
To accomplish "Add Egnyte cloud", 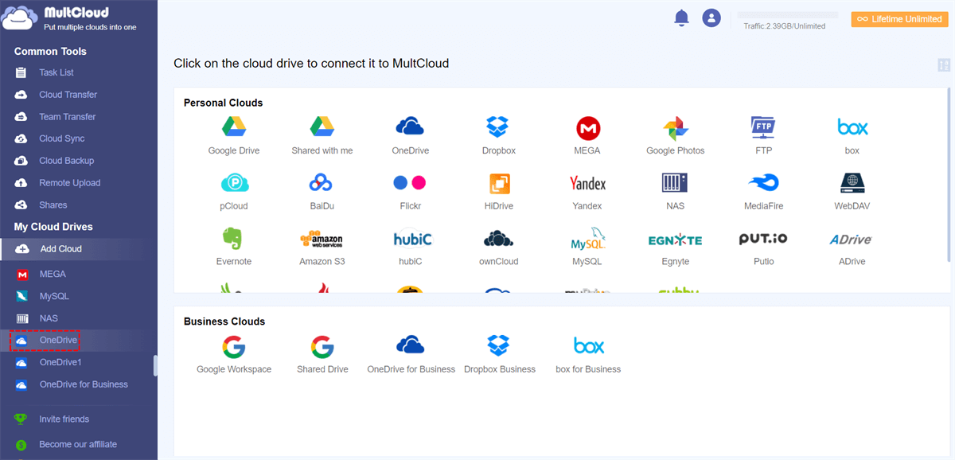I will [x=675, y=240].
